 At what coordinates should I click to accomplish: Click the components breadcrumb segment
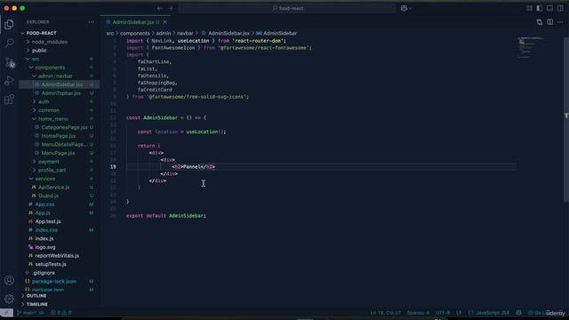click(134, 33)
